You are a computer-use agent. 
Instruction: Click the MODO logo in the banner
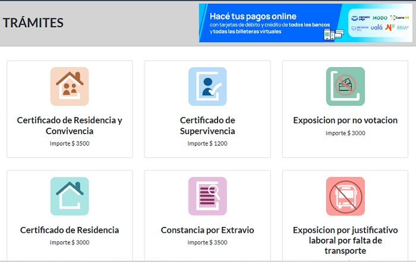[x=380, y=18]
